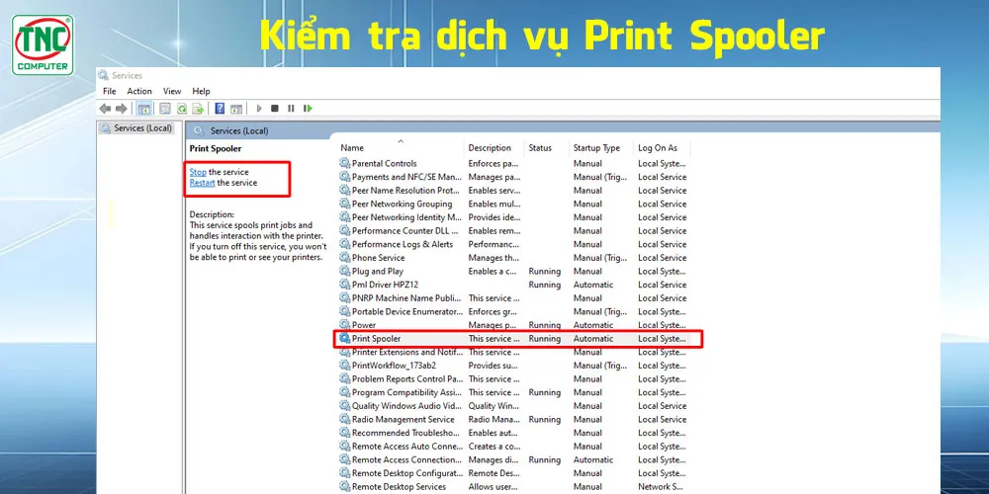Viewport: 989px width, 494px height.
Task: Click the Stop the service link
Action: (198, 172)
